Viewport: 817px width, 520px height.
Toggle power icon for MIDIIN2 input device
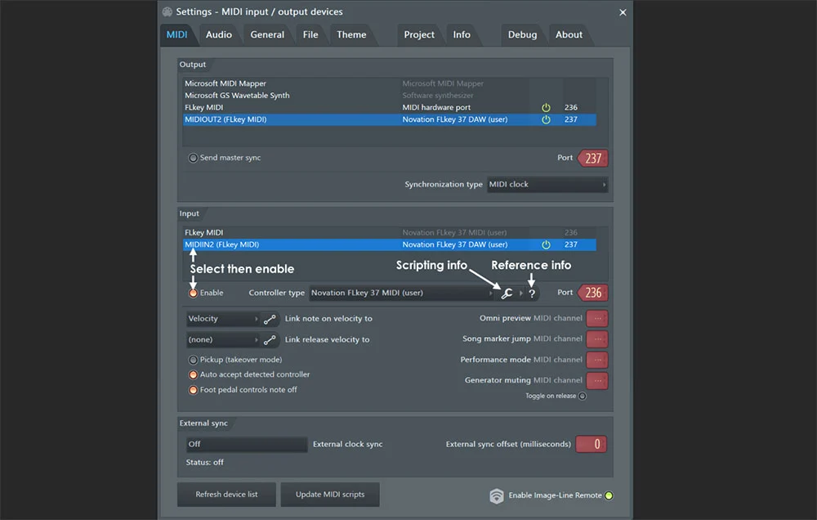click(546, 244)
